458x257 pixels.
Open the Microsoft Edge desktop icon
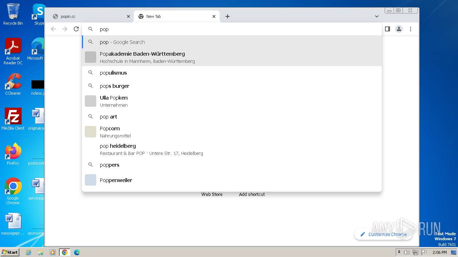[x=36, y=49]
